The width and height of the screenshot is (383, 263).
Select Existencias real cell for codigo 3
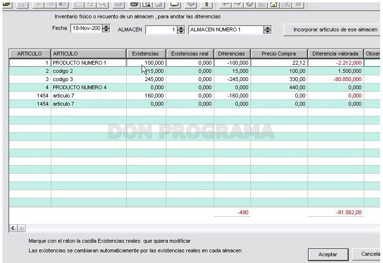click(x=190, y=79)
